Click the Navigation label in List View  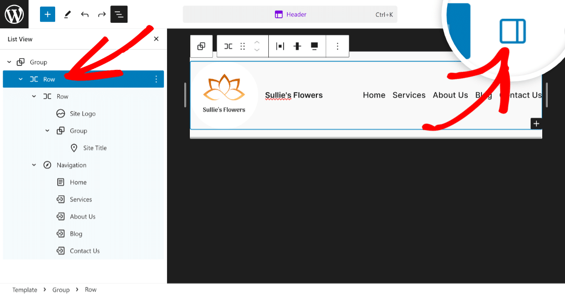click(x=71, y=165)
